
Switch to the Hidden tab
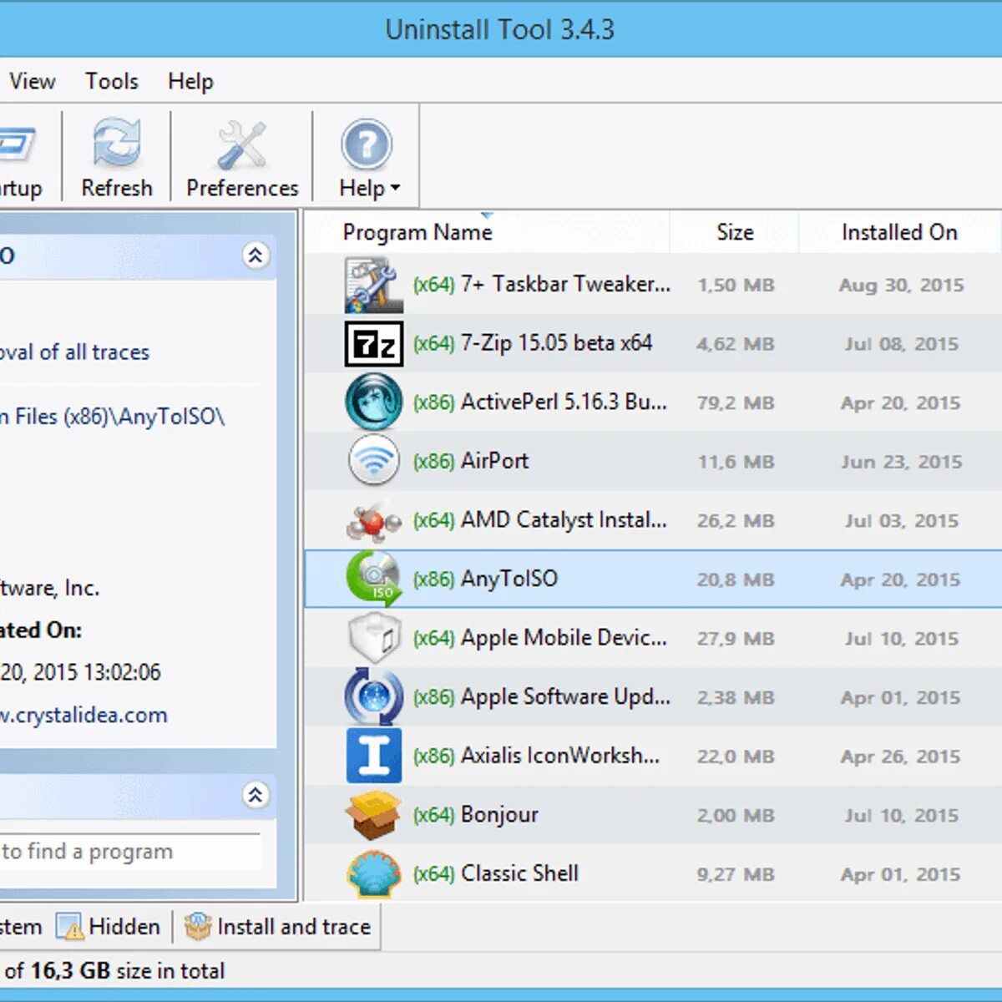click(109, 927)
